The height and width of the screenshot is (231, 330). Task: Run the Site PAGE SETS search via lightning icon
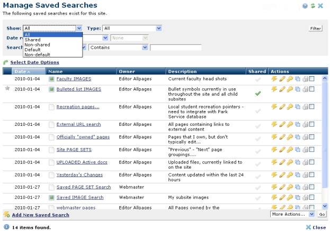point(274,149)
